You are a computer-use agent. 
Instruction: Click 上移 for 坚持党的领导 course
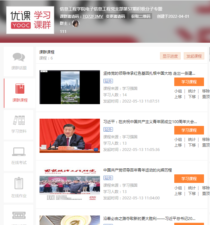[x=178, y=97]
